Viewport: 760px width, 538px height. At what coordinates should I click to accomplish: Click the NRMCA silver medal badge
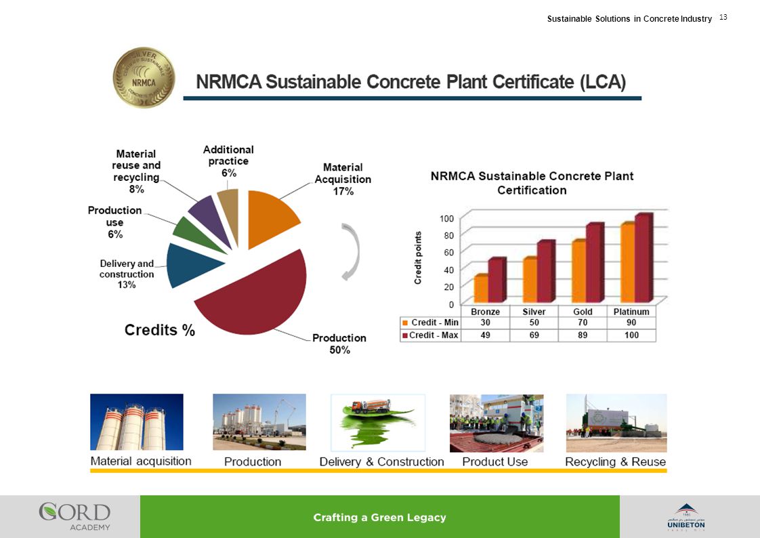(144, 77)
